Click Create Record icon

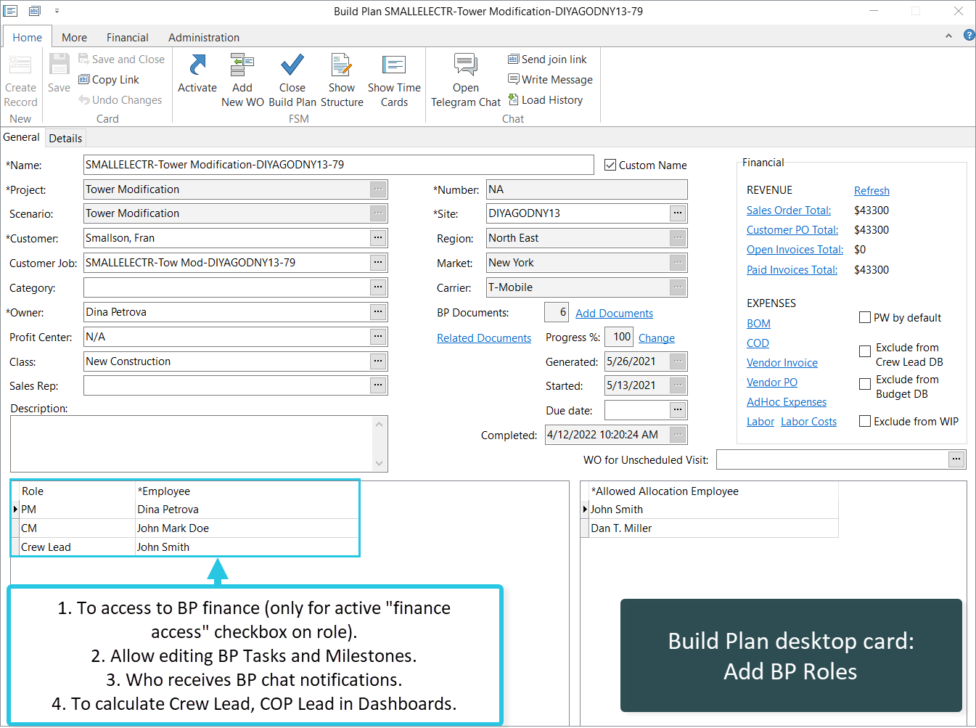(20, 65)
